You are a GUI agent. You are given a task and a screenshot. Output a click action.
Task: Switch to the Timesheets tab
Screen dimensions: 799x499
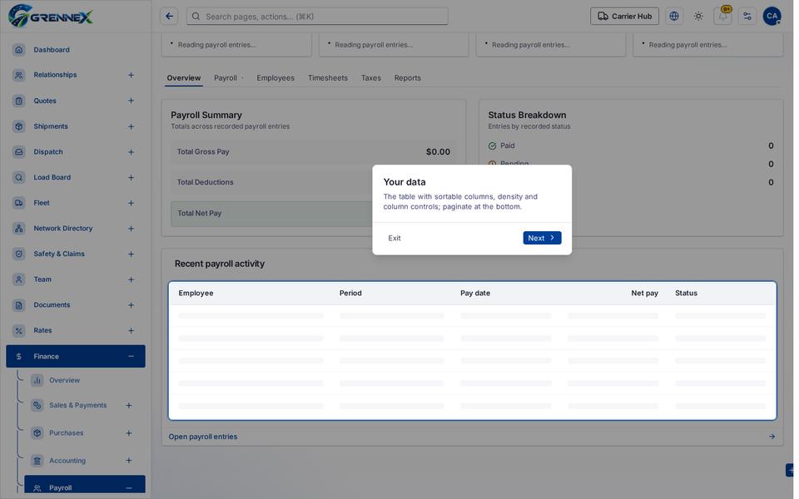(328, 78)
